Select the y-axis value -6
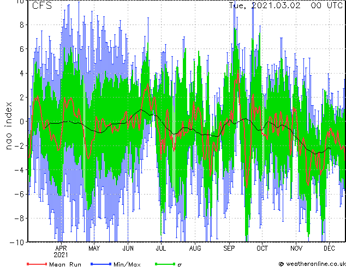The width and height of the screenshot is (346, 267). [x=20, y=194]
